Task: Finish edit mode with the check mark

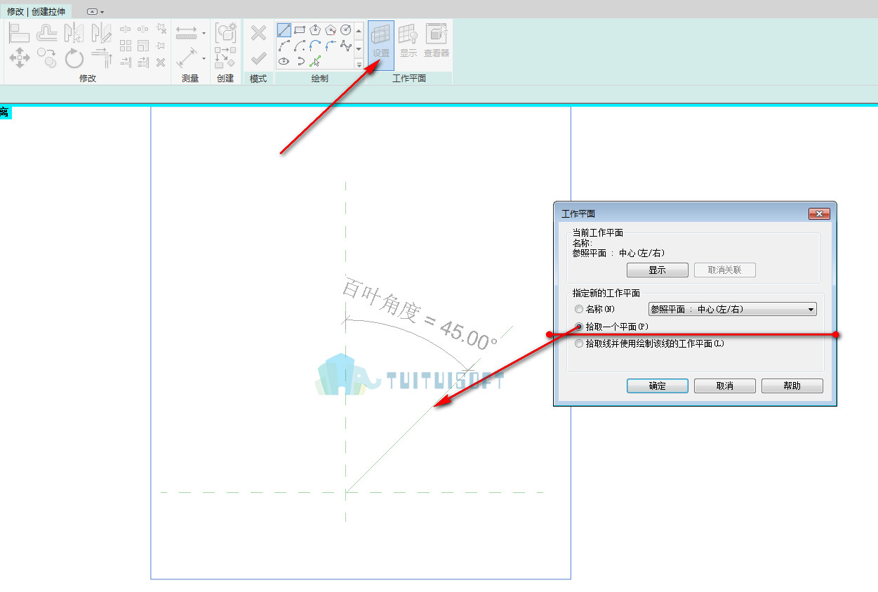Action: pyautogui.click(x=258, y=58)
